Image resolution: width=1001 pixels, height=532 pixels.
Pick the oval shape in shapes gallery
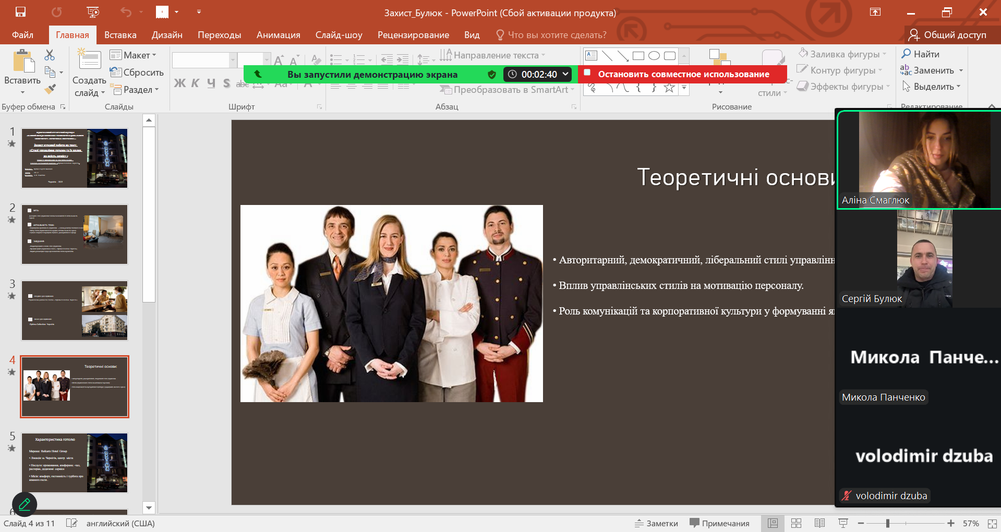pos(654,56)
